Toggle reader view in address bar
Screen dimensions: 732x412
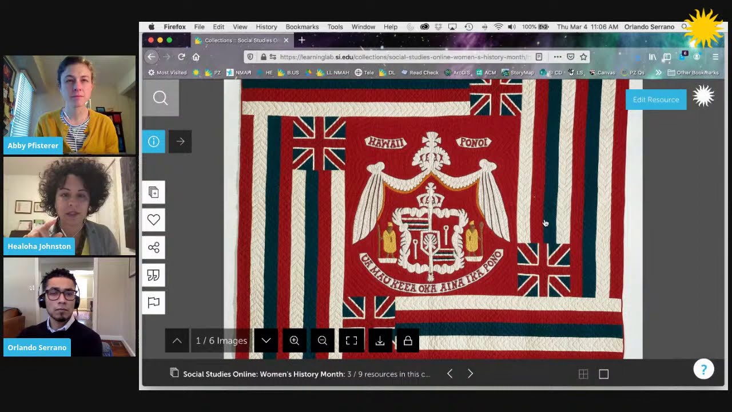pyautogui.click(x=539, y=57)
